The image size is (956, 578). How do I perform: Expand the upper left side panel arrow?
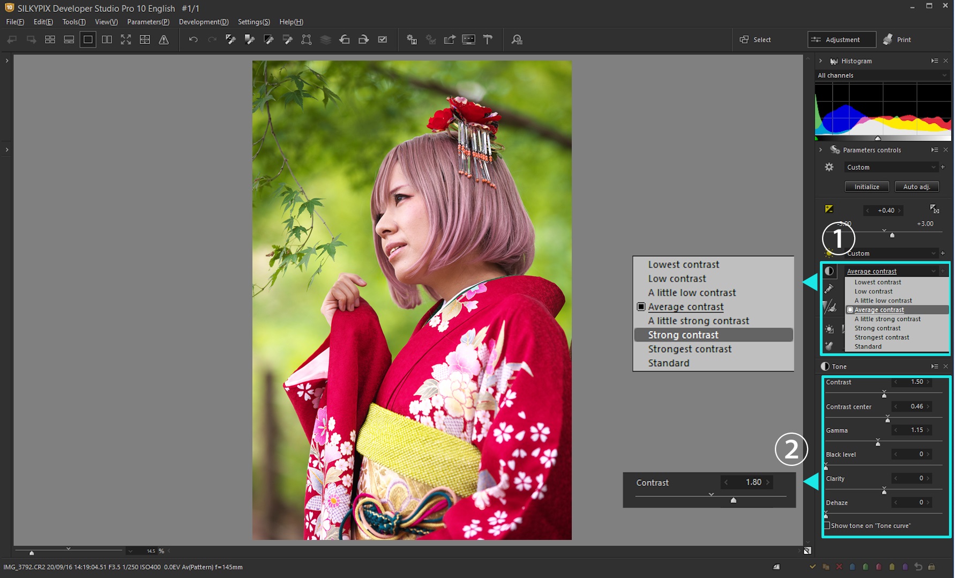(x=7, y=61)
